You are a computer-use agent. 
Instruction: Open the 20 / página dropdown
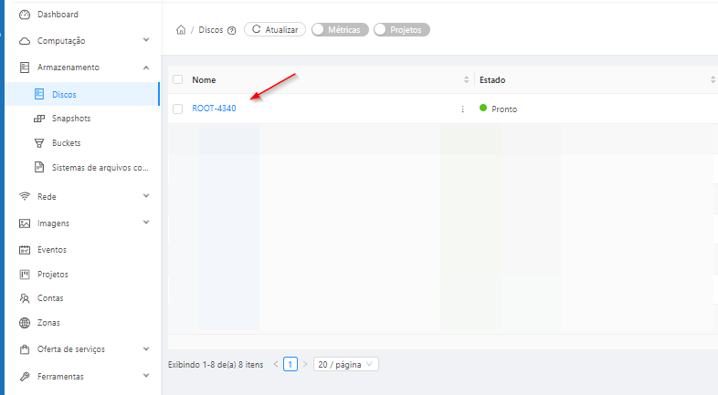tap(345, 364)
